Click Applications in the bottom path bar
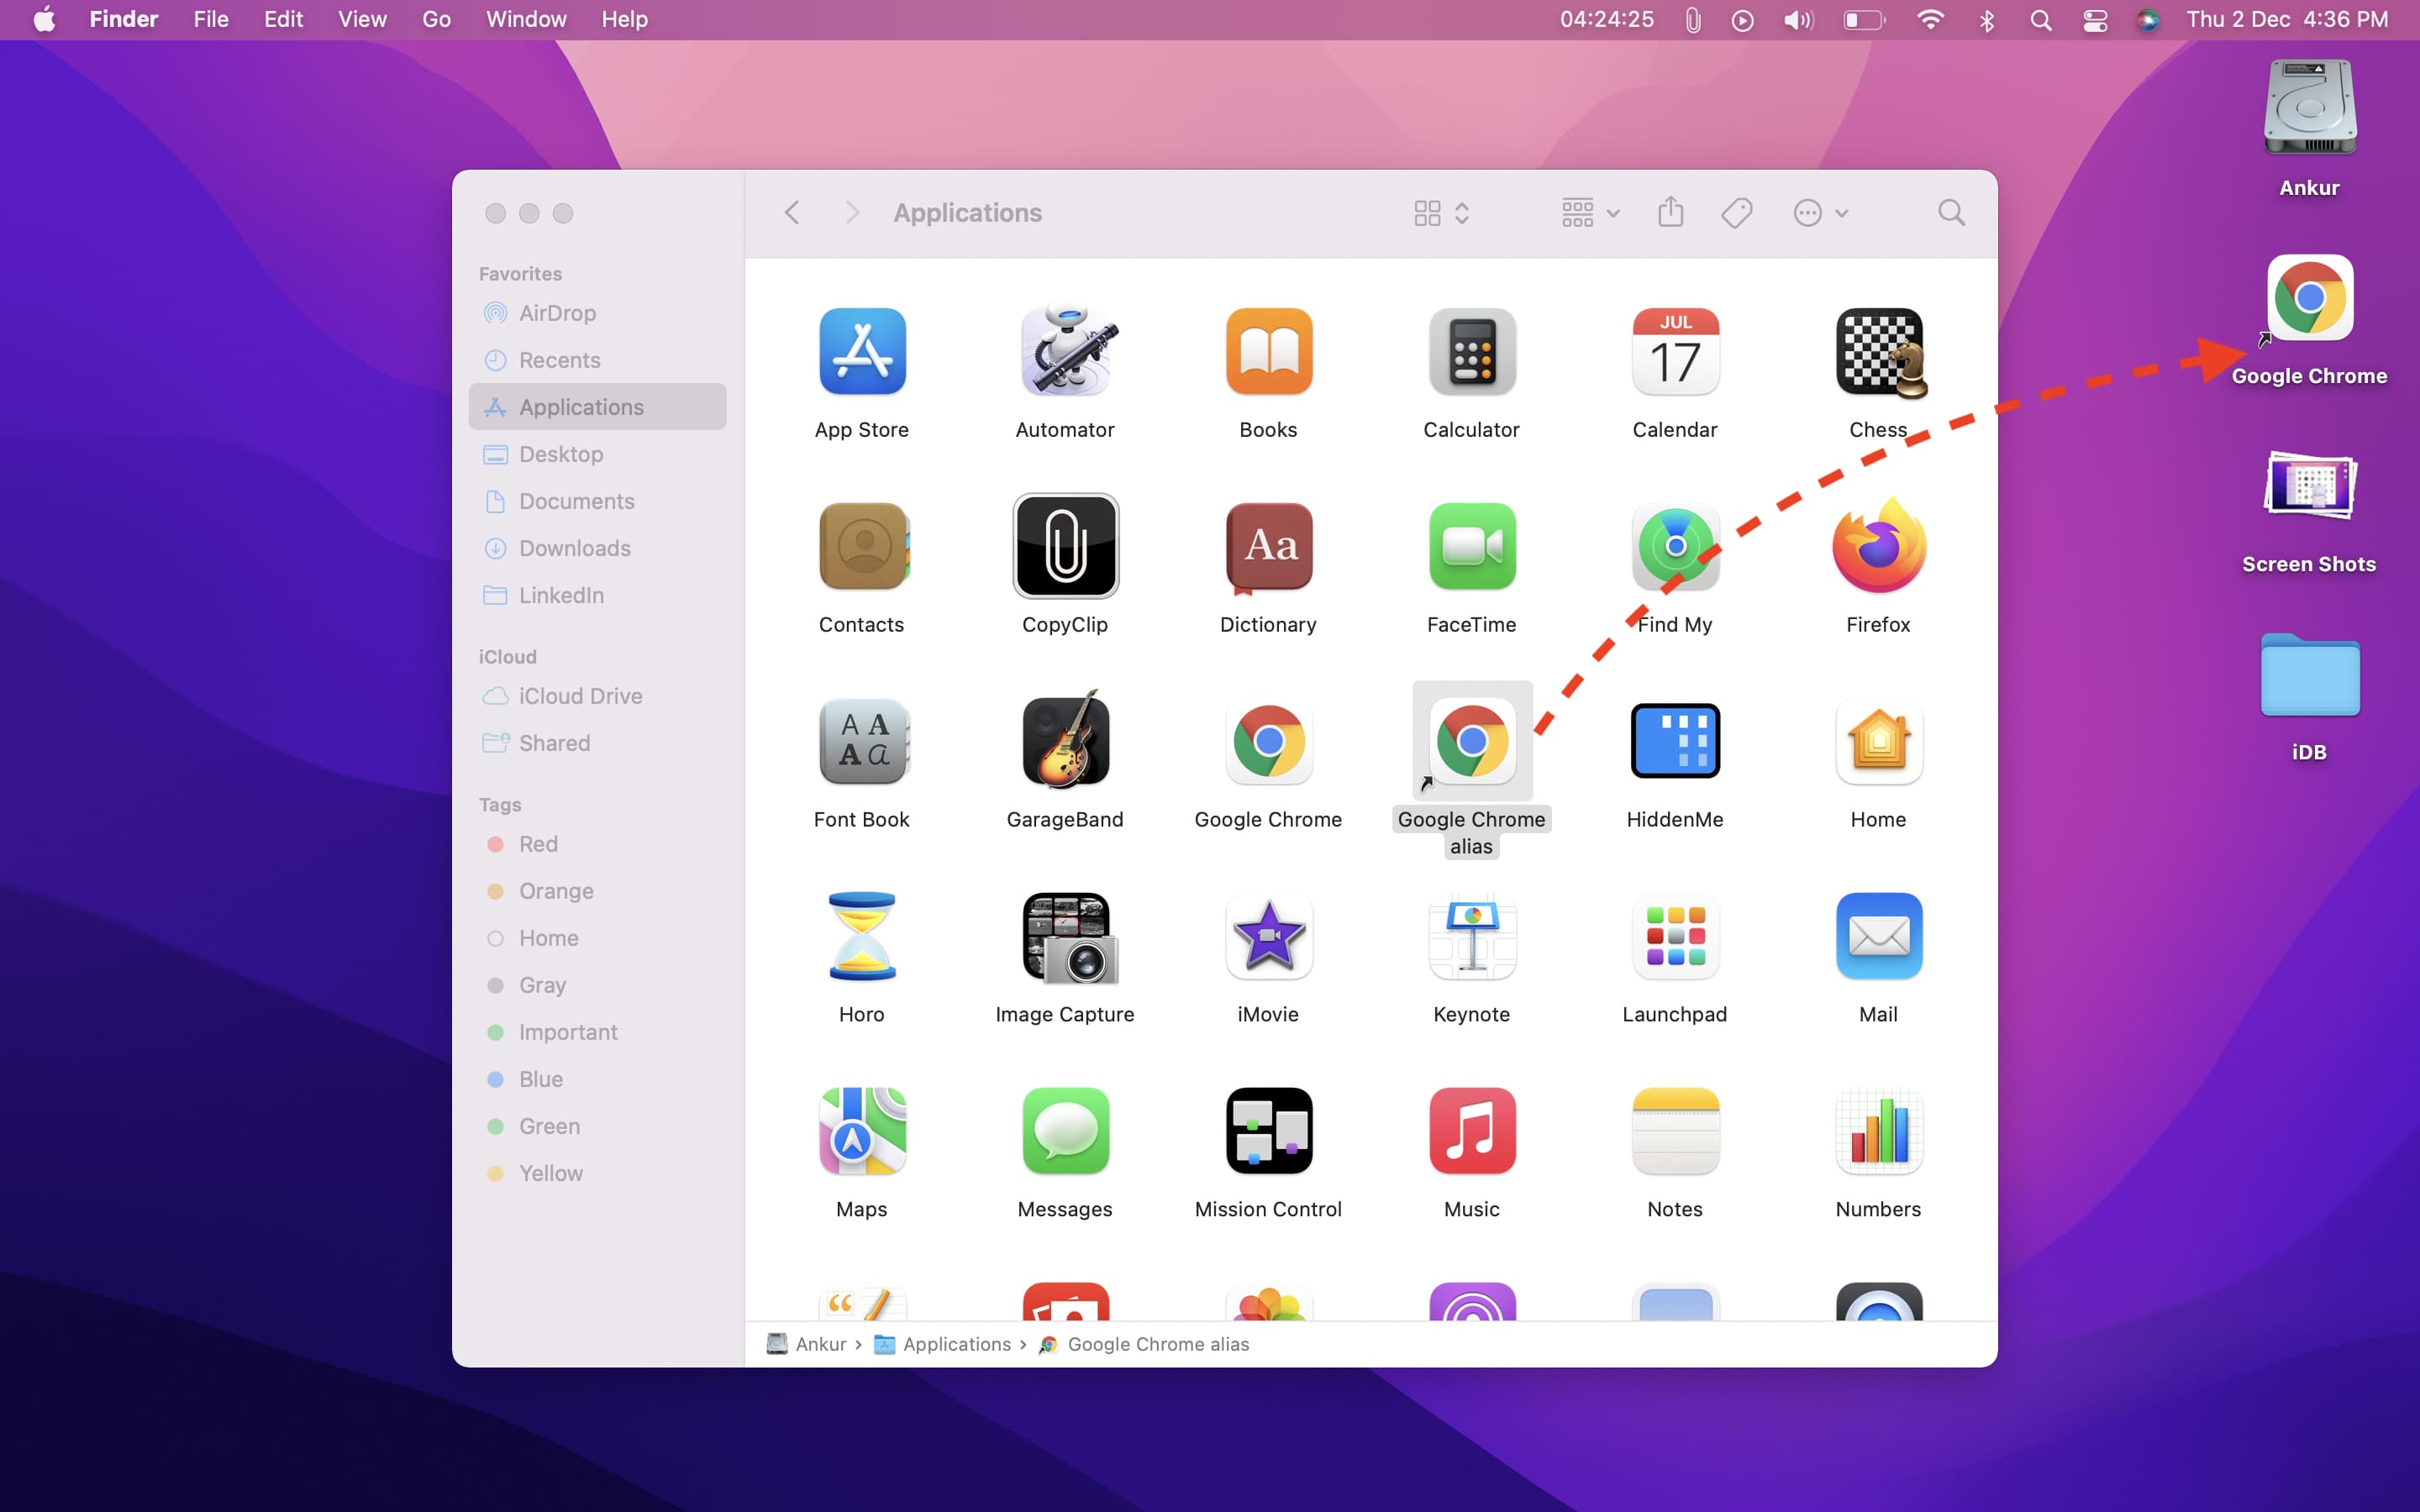Image resolution: width=2420 pixels, height=1512 pixels. (956, 1344)
